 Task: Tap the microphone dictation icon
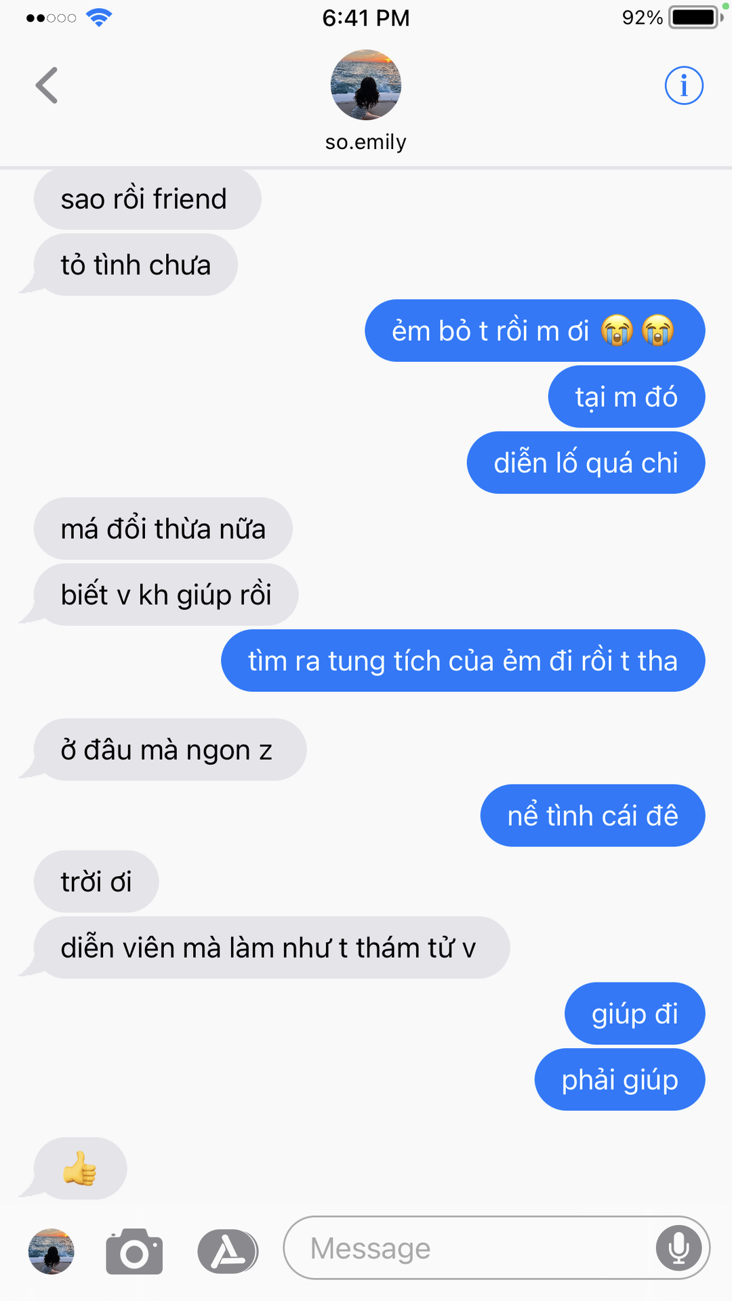click(678, 1247)
